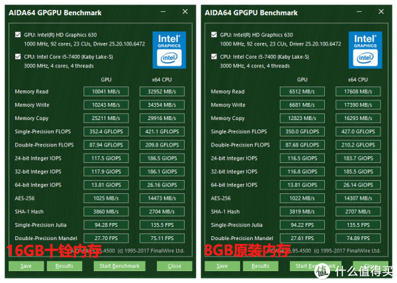Select CPU Memory Write value 17390 MB/s
The width and height of the screenshot is (397, 283).
(x=358, y=105)
